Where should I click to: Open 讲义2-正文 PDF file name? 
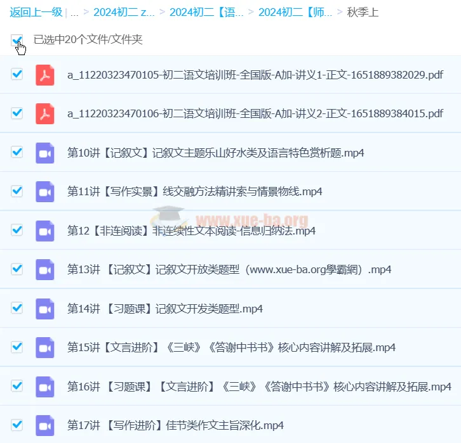pyautogui.click(x=255, y=113)
